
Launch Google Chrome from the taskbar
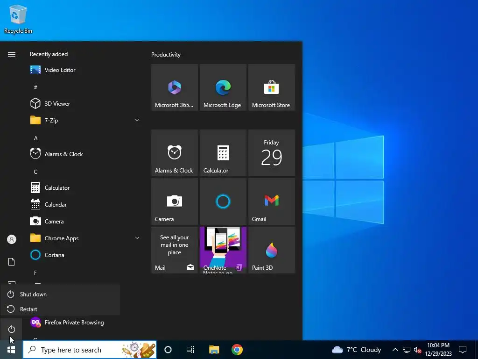(x=237, y=350)
